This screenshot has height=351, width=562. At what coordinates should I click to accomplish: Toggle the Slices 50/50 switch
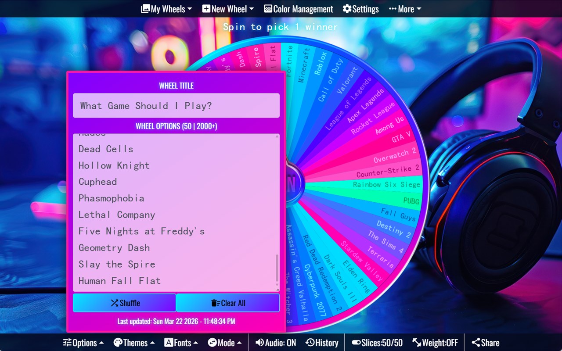(x=377, y=343)
